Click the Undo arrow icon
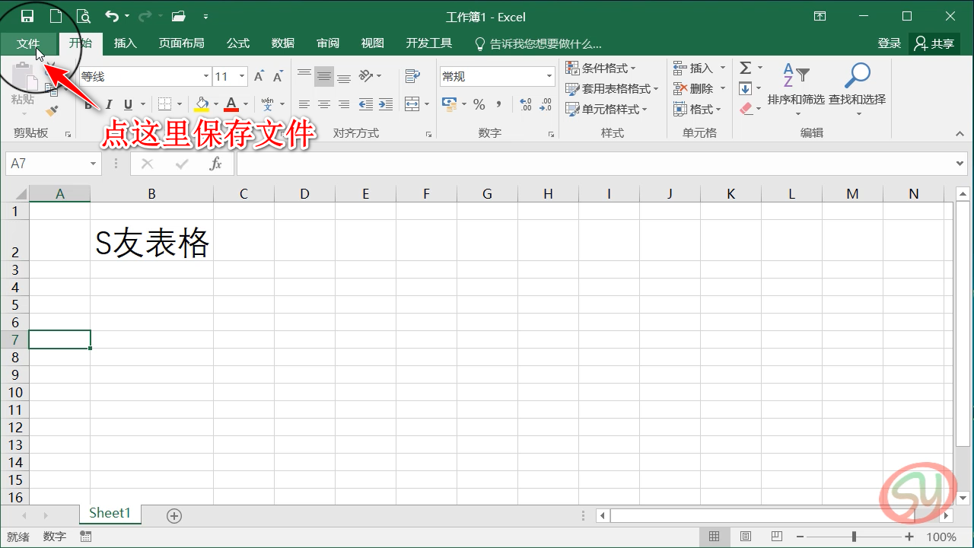 (112, 16)
